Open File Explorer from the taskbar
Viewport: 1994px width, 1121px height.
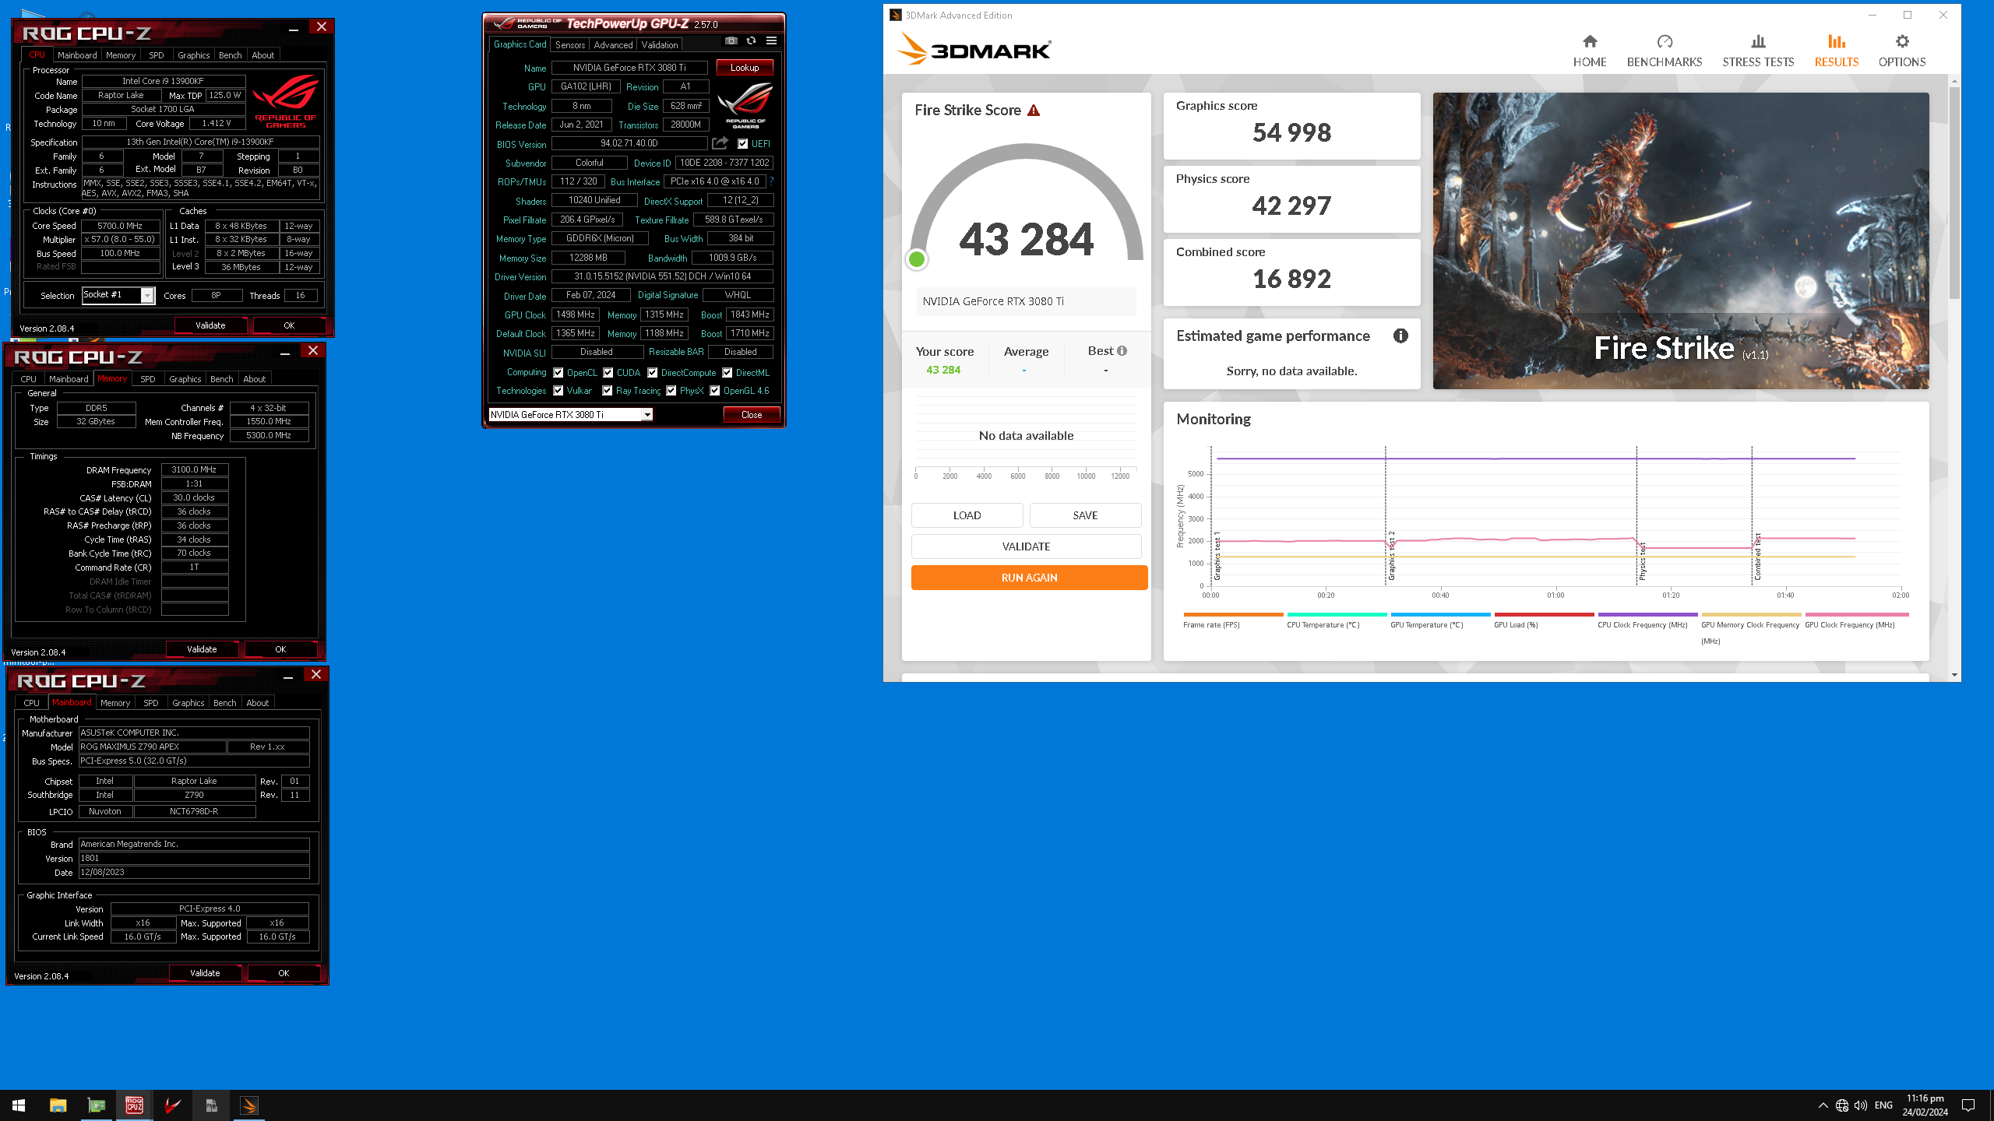coord(58,1105)
